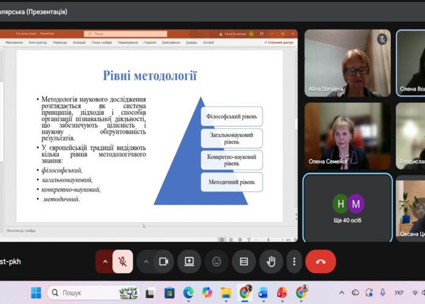
Task: Open the Windows Start menu
Action: click(36, 293)
